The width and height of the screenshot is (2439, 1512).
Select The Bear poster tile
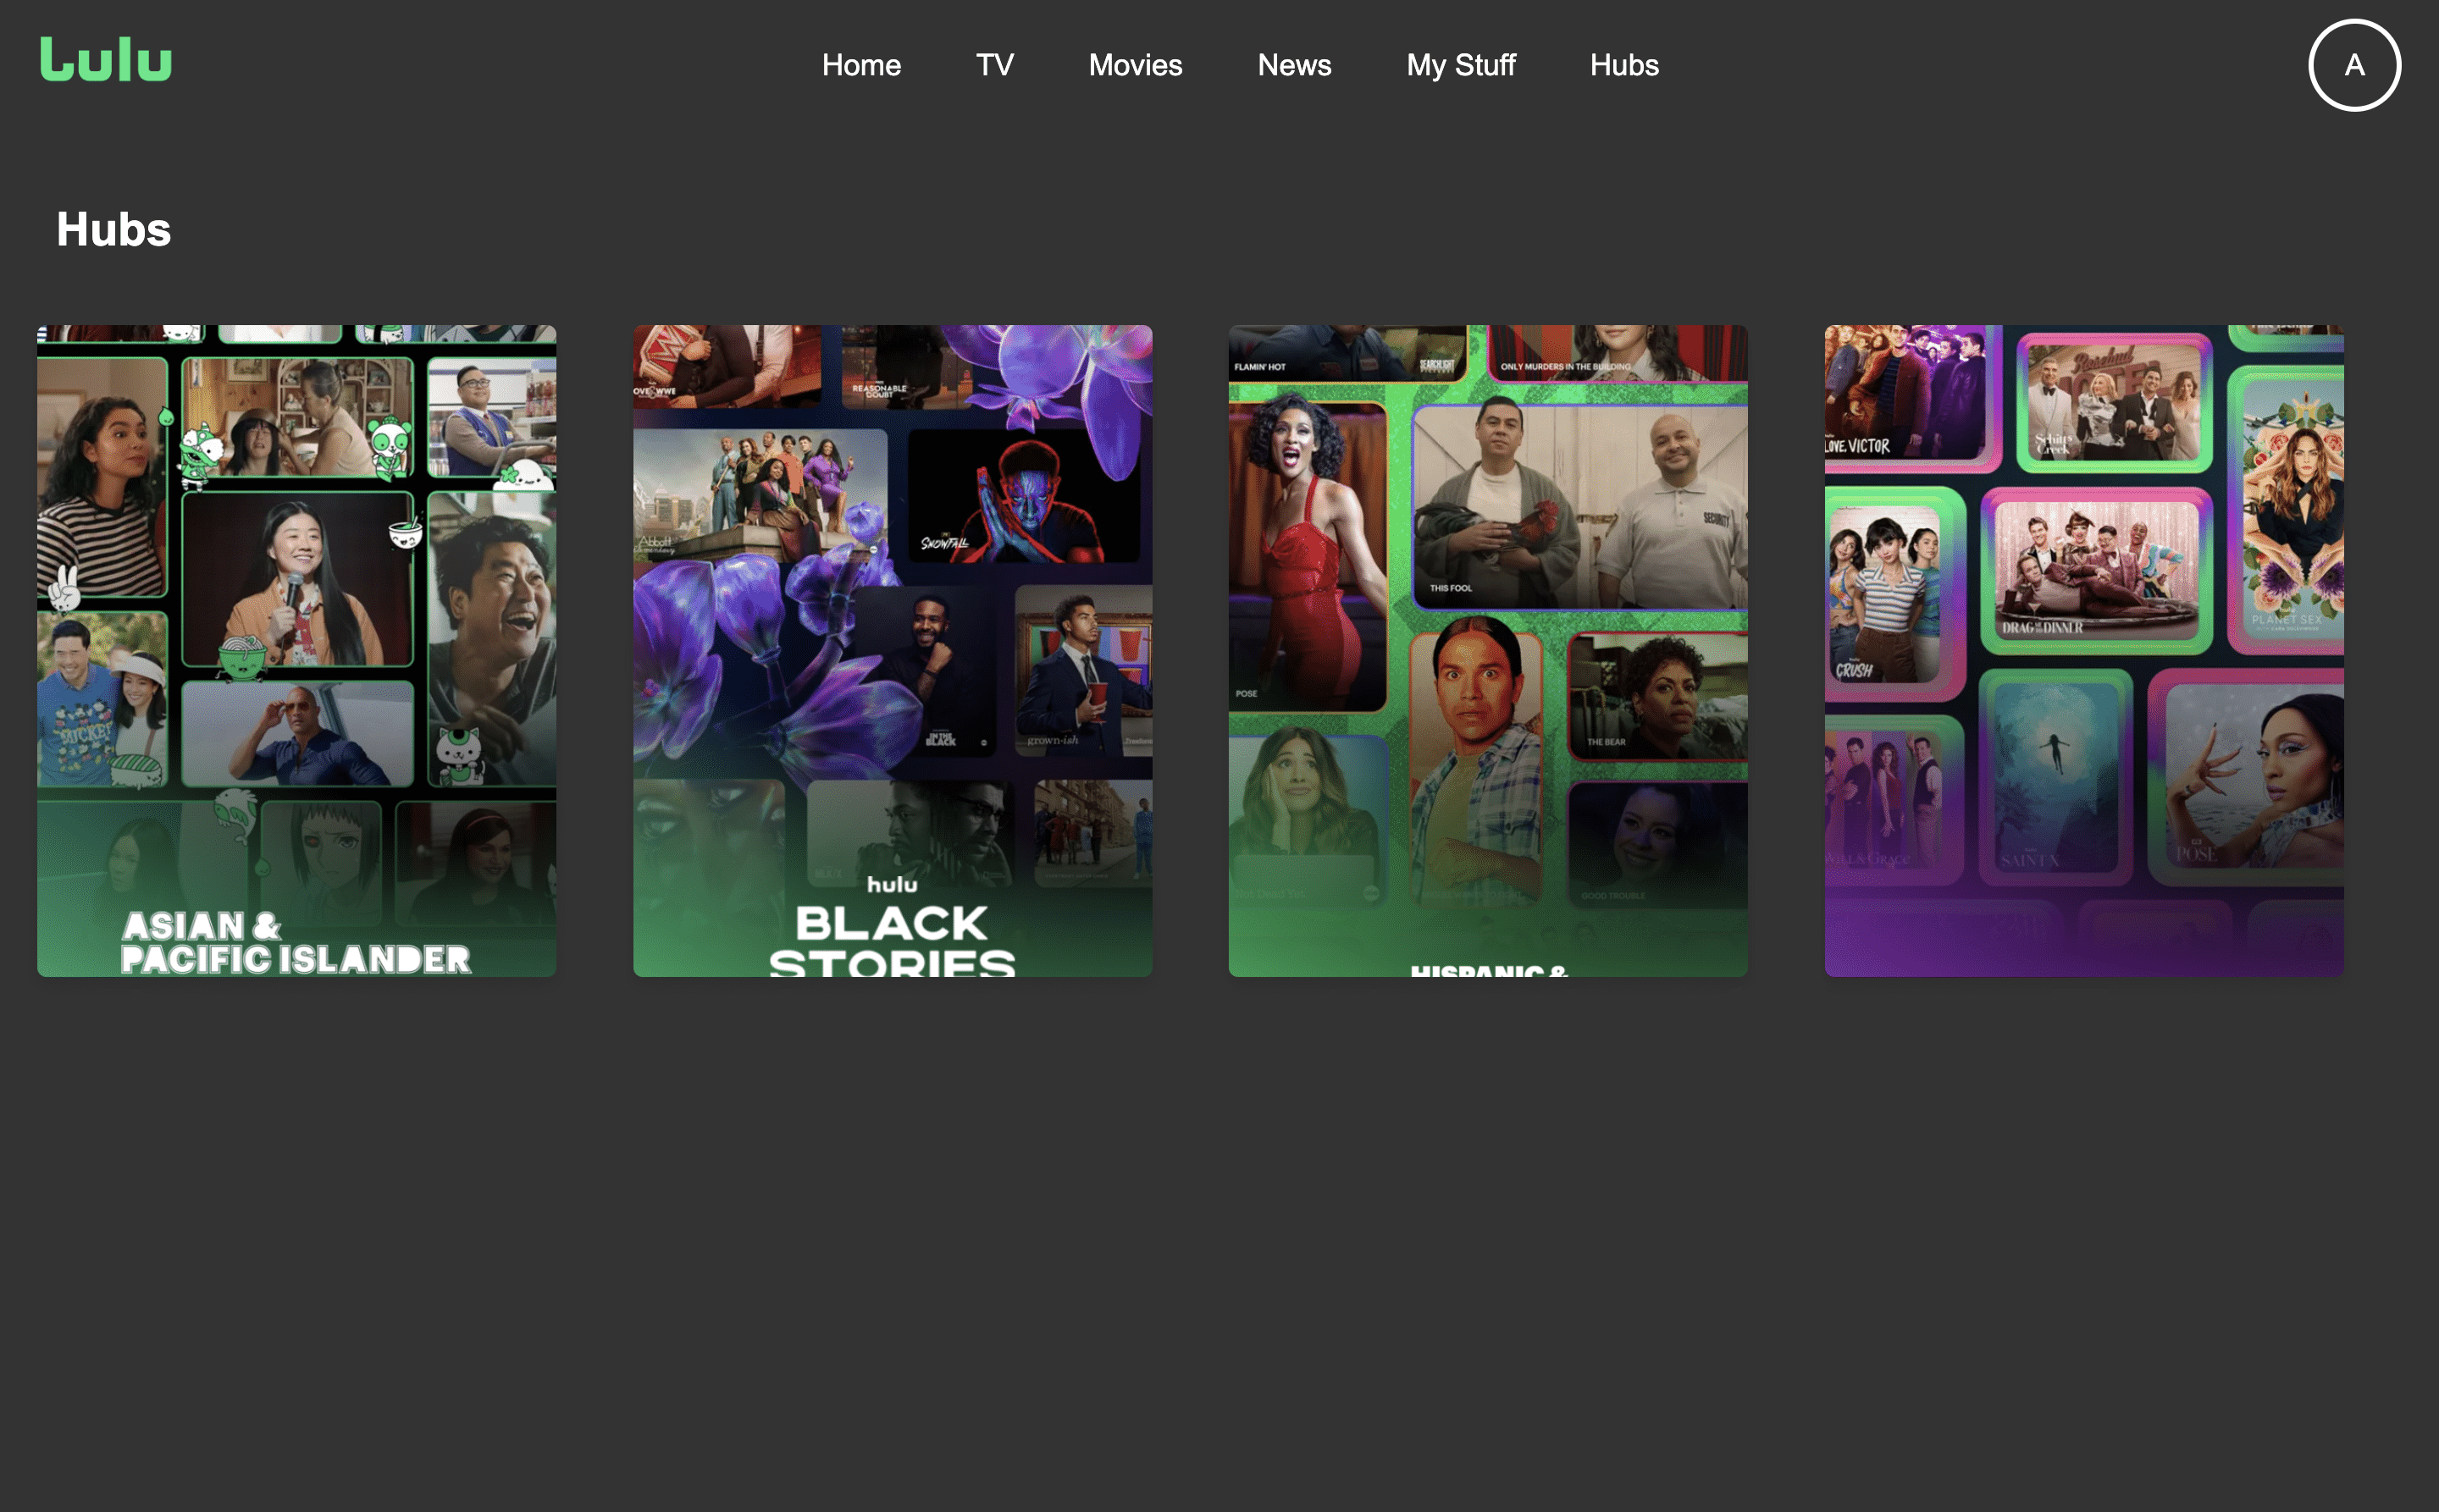(1656, 695)
